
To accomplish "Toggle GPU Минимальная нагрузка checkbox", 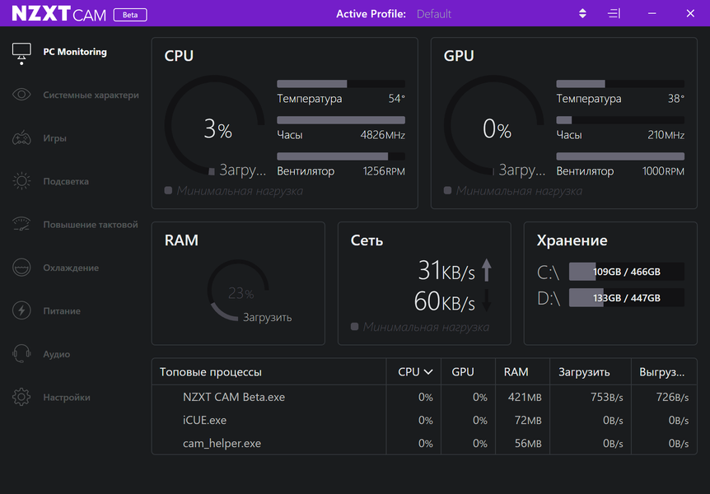I will click(448, 191).
